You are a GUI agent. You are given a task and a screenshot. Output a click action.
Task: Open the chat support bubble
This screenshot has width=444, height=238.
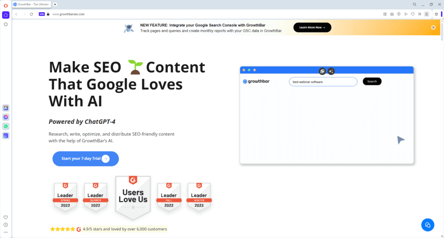coord(428,225)
